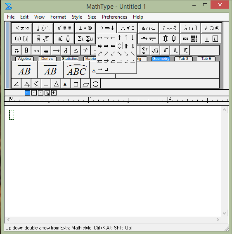
Task: Insert the measured angle symbol
Action: [26, 84]
